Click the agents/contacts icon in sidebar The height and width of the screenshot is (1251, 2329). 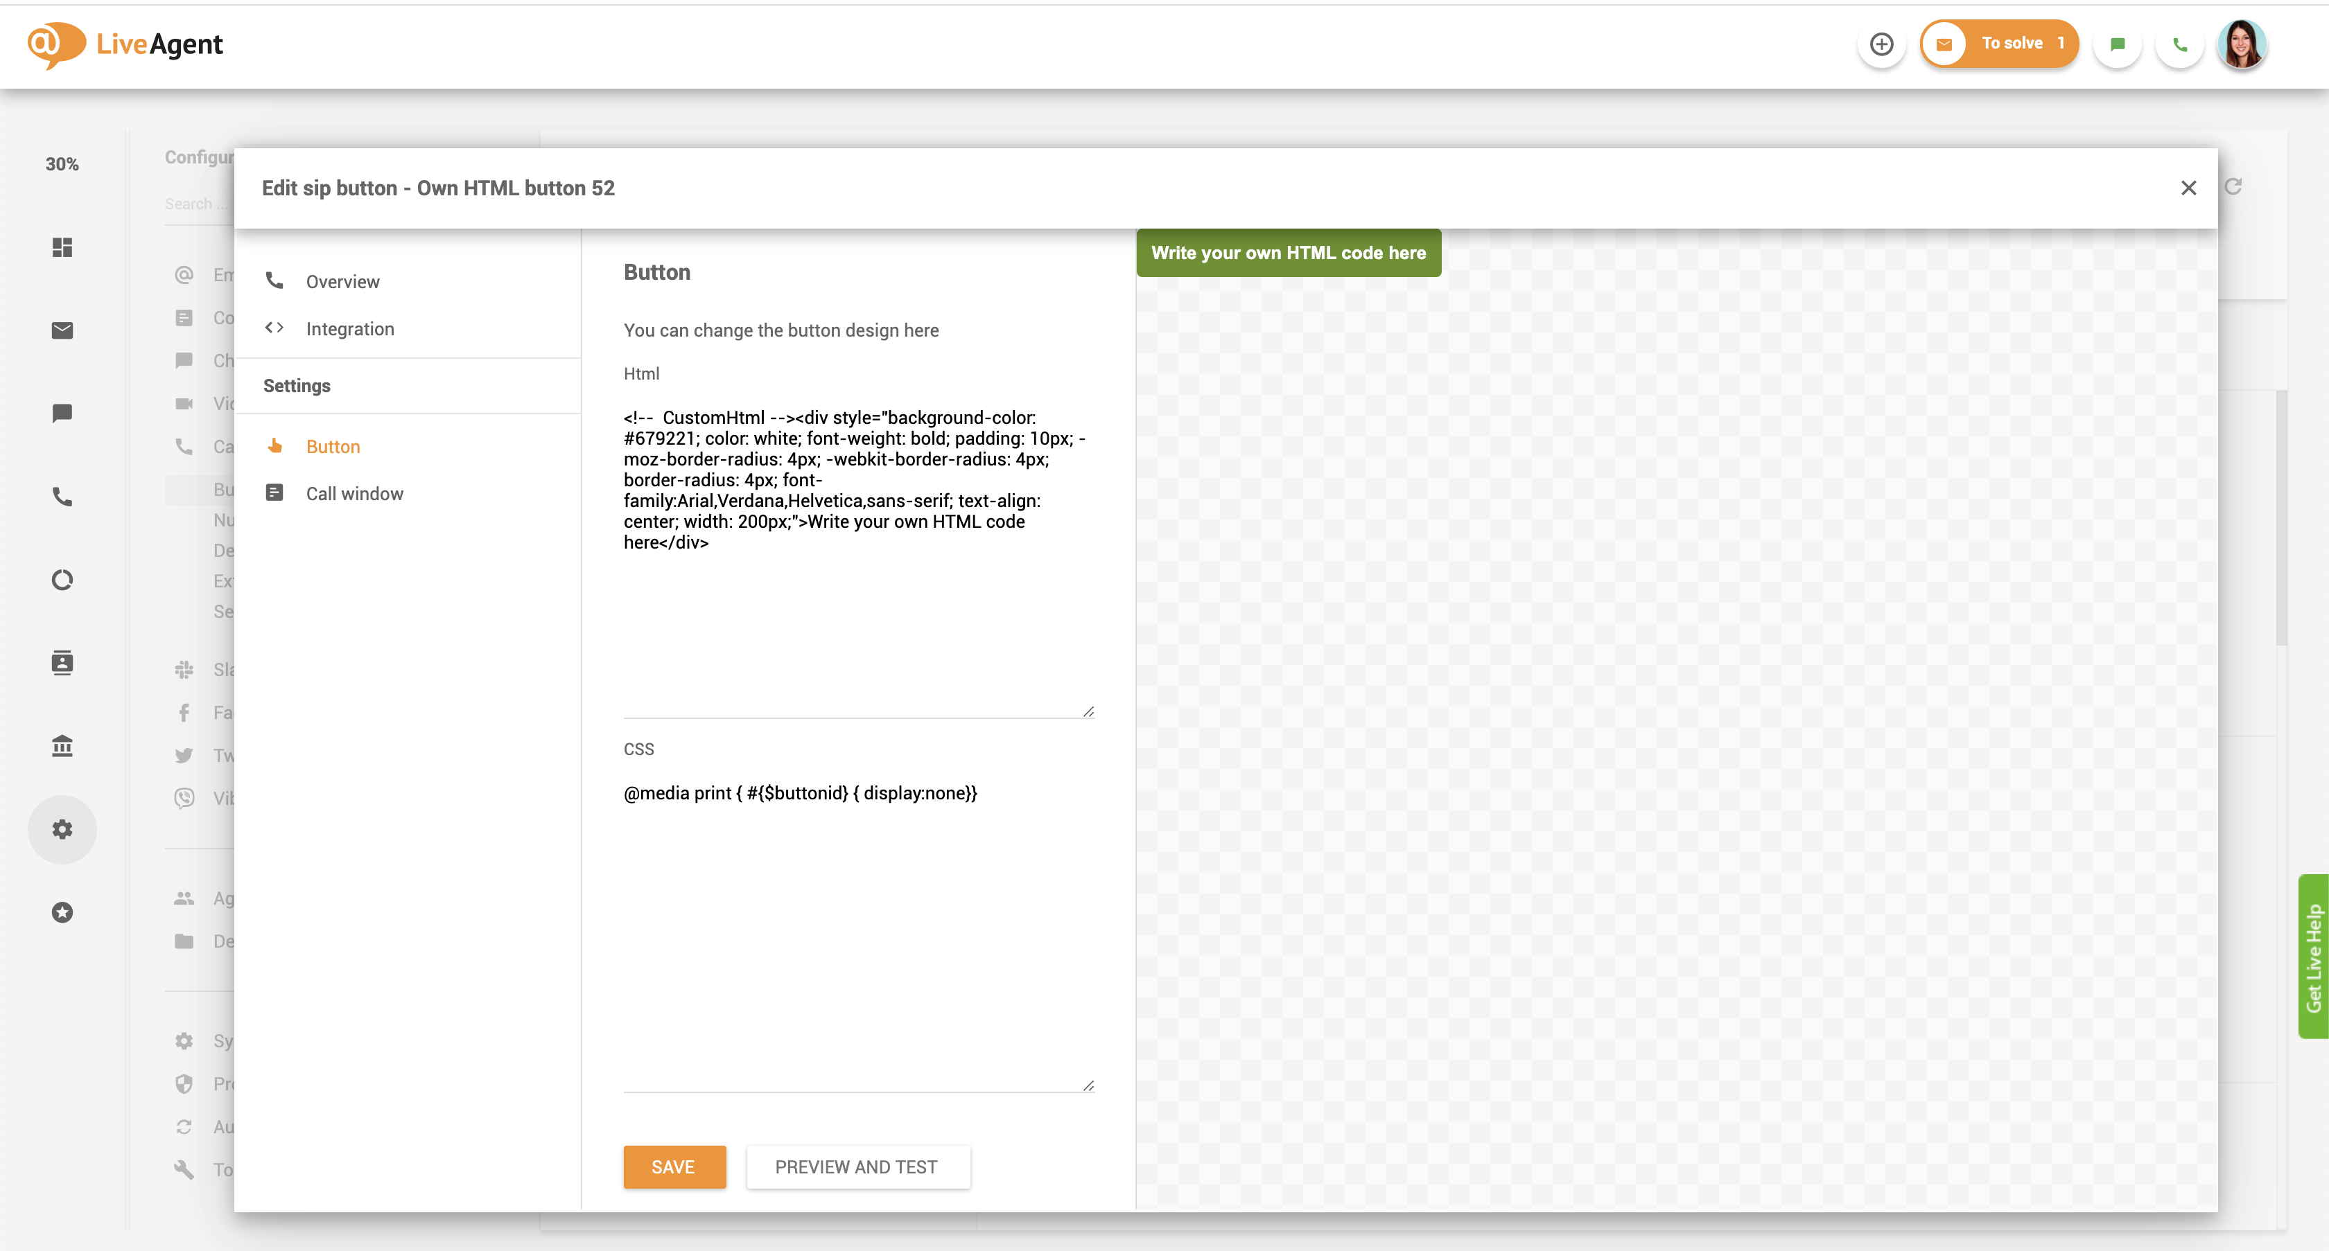pos(60,662)
